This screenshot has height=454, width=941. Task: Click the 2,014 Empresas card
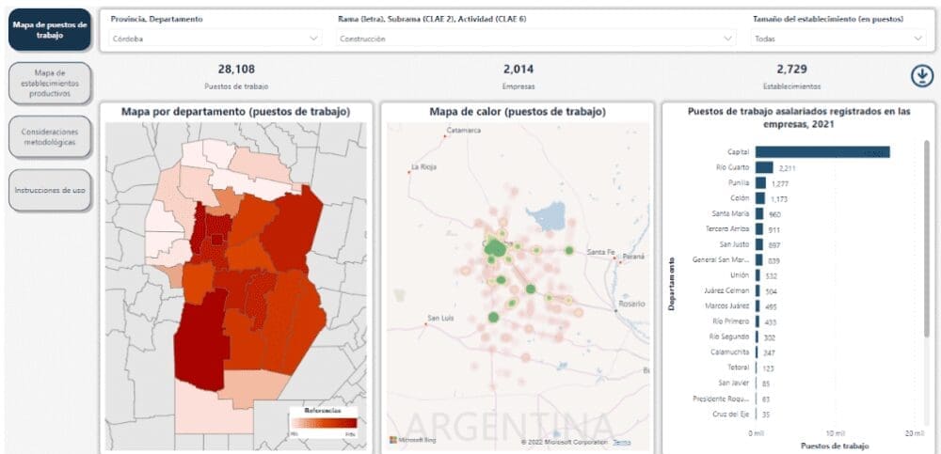click(x=518, y=76)
